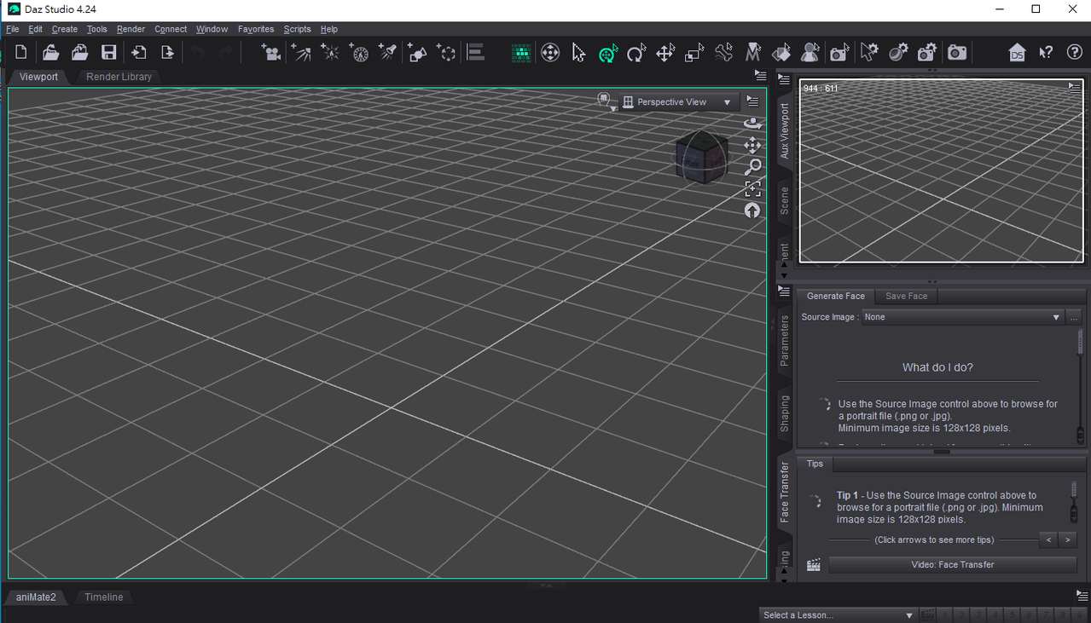Screen dimensions: 1091x623
Task: Select the Universal tool in the toolbar
Action: coord(607,53)
